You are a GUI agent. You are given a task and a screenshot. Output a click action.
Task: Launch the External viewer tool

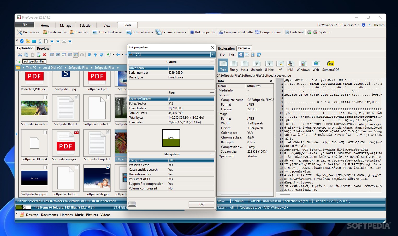coord(140,32)
